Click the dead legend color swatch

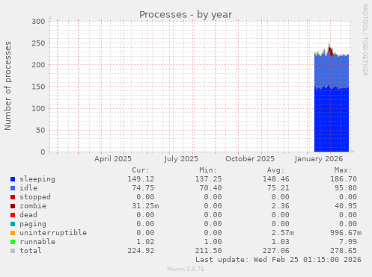tap(13, 215)
